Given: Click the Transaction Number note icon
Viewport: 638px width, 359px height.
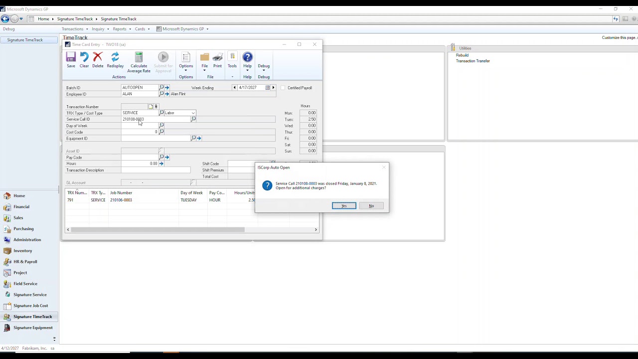Looking at the screenshot, I should click(151, 107).
